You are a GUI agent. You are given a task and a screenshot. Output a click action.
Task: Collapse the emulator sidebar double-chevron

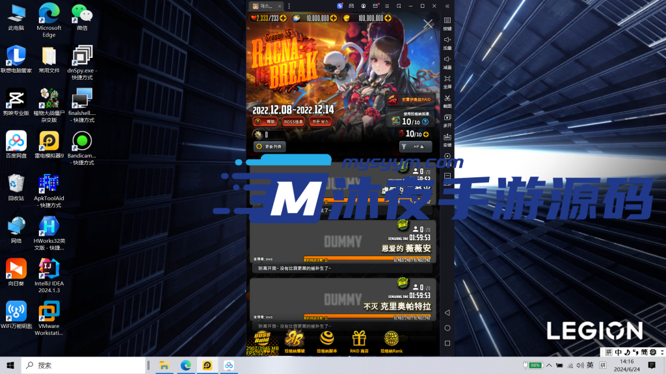[447, 6]
